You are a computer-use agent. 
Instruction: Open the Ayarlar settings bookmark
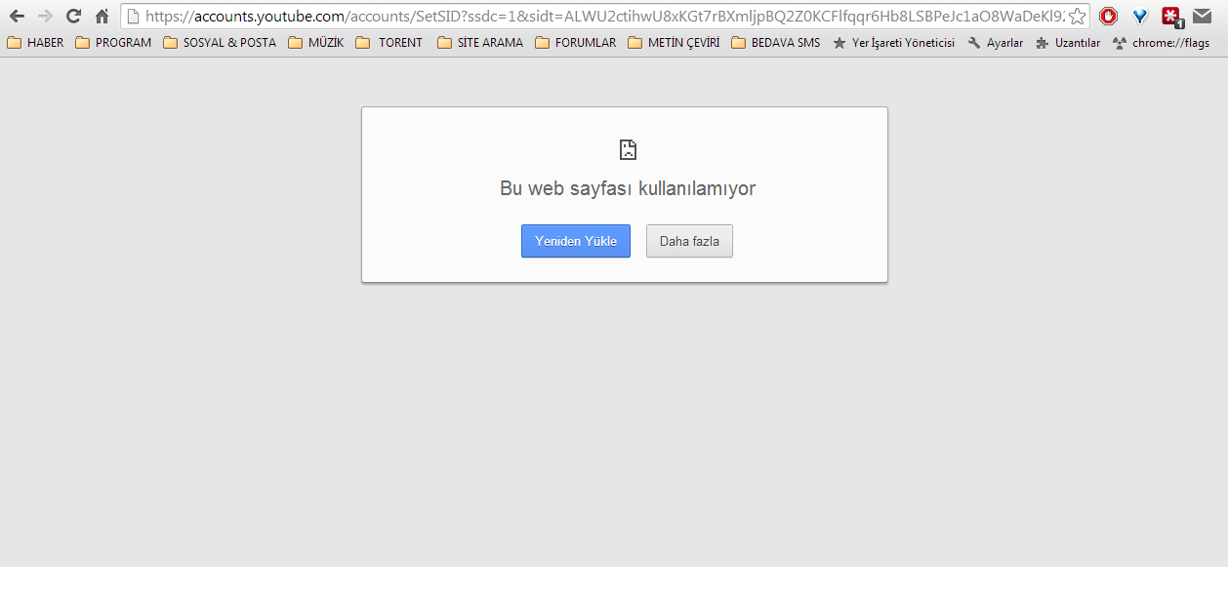pyautogui.click(x=996, y=43)
